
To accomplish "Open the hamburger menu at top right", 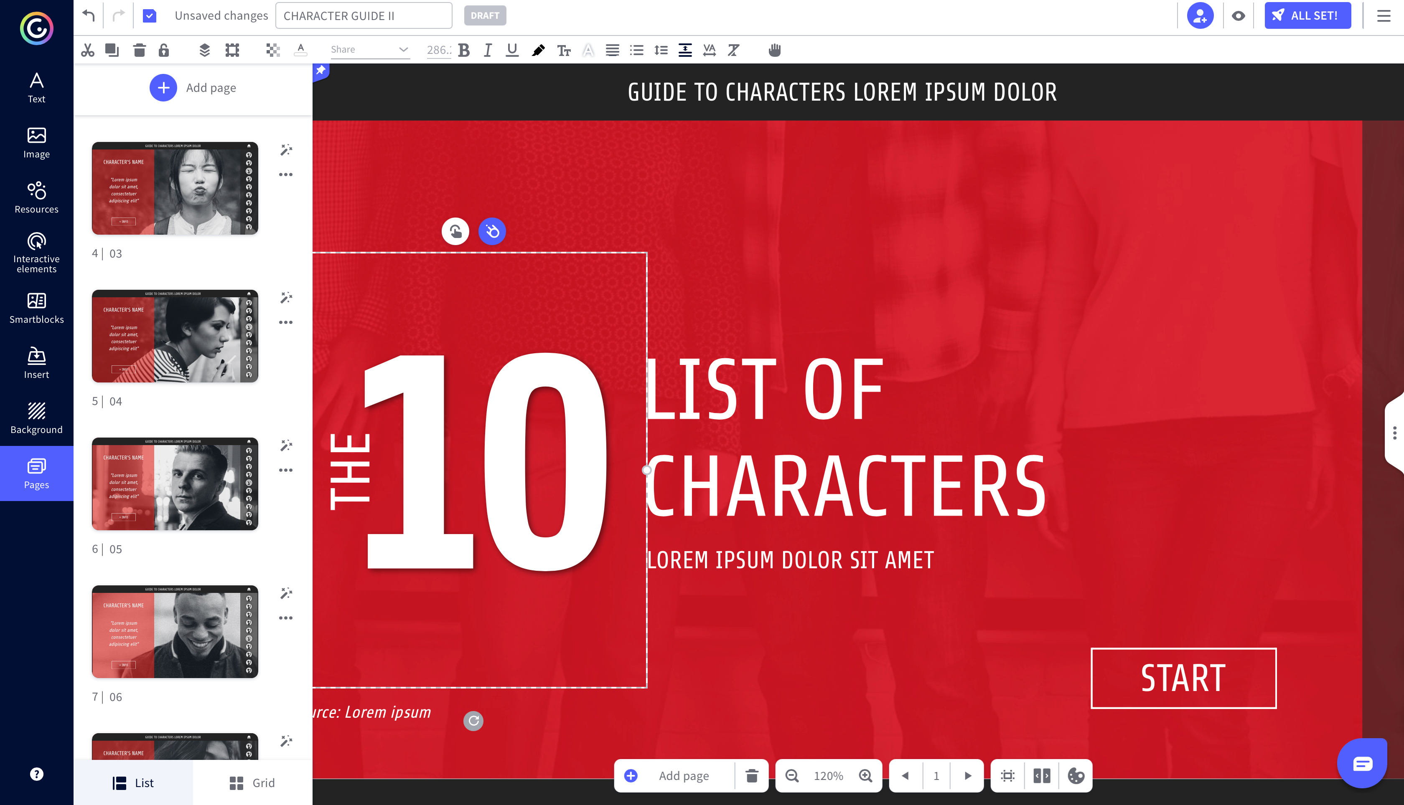I will click(x=1384, y=15).
